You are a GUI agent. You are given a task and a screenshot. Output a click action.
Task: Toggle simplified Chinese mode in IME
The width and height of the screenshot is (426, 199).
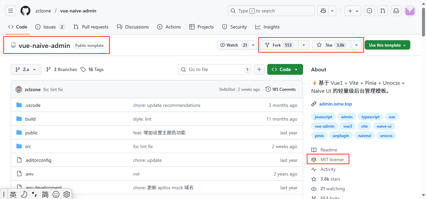pyautogui.click(x=45, y=194)
